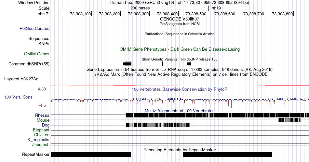
Task: Click the Common dbSNP(155) track label
Action: tap(29, 64)
